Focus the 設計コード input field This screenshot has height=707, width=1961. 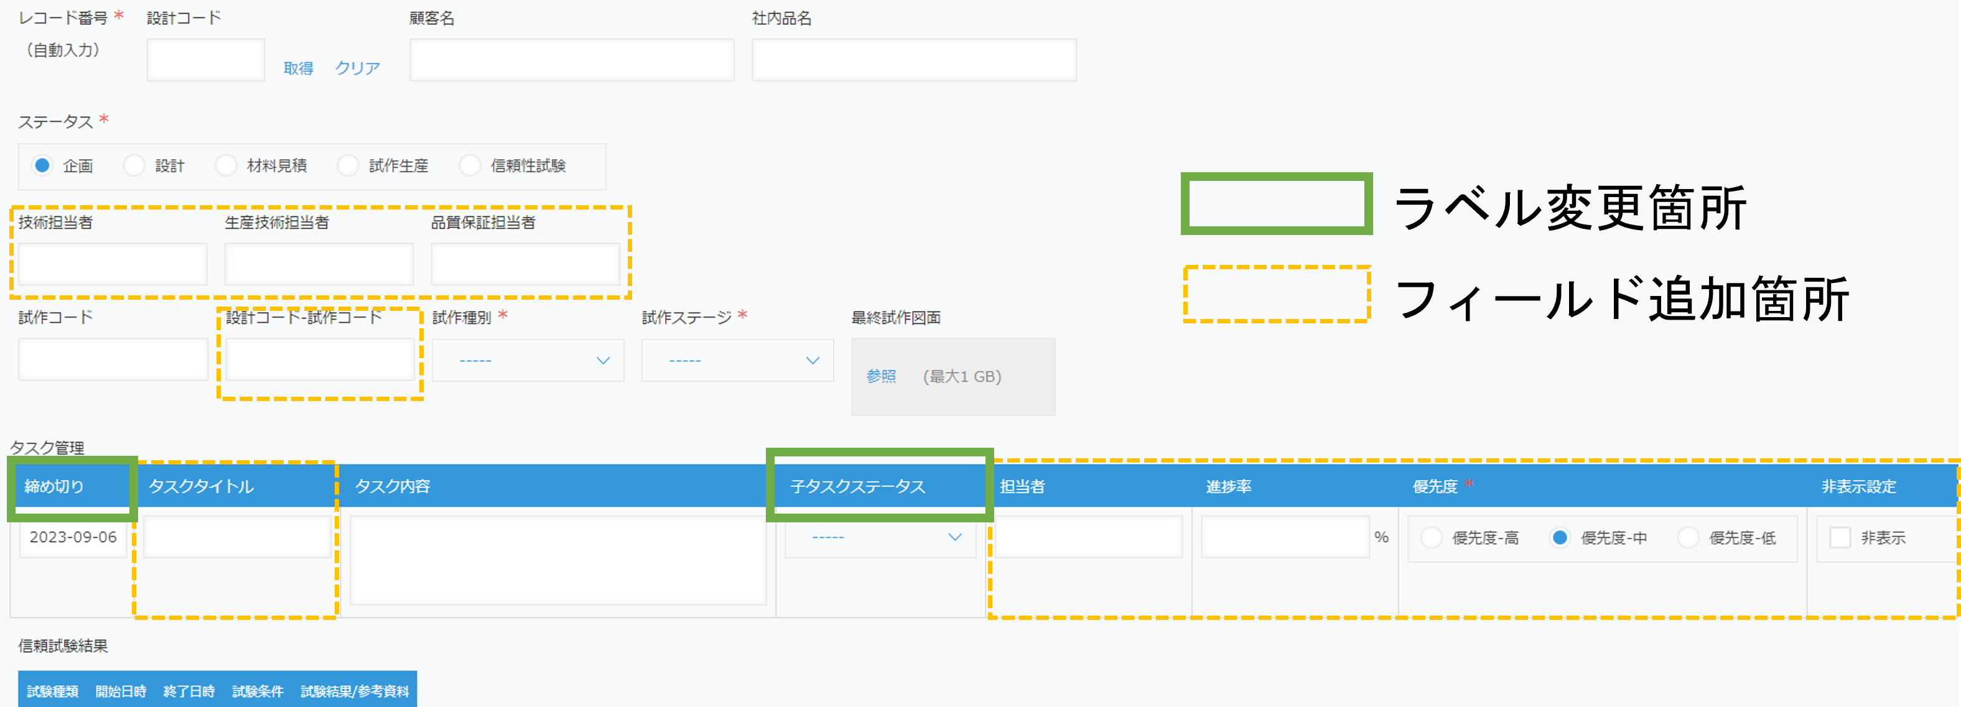click(x=205, y=59)
